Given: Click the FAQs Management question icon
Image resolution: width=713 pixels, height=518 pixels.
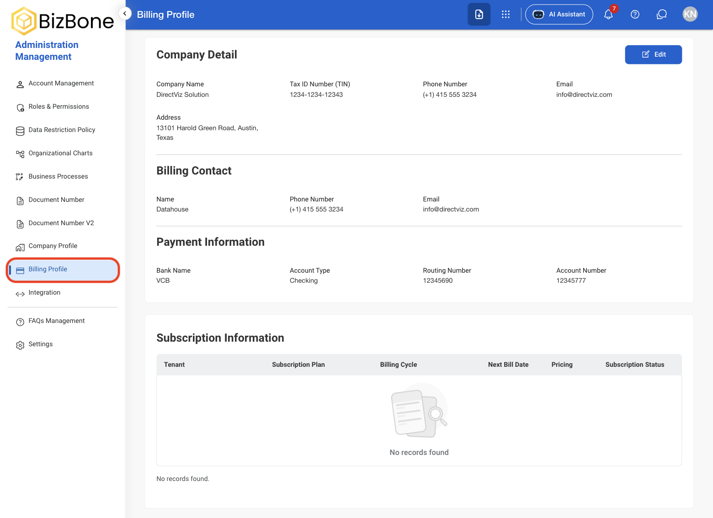Looking at the screenshot, I should point(20,322).
